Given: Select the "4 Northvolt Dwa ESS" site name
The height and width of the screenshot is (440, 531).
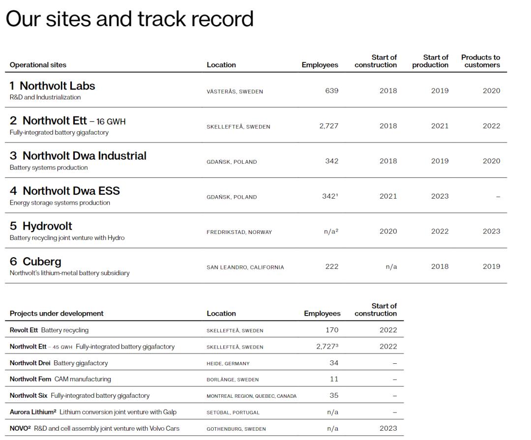Looking at the screenshot, I should tap(65, 191).
